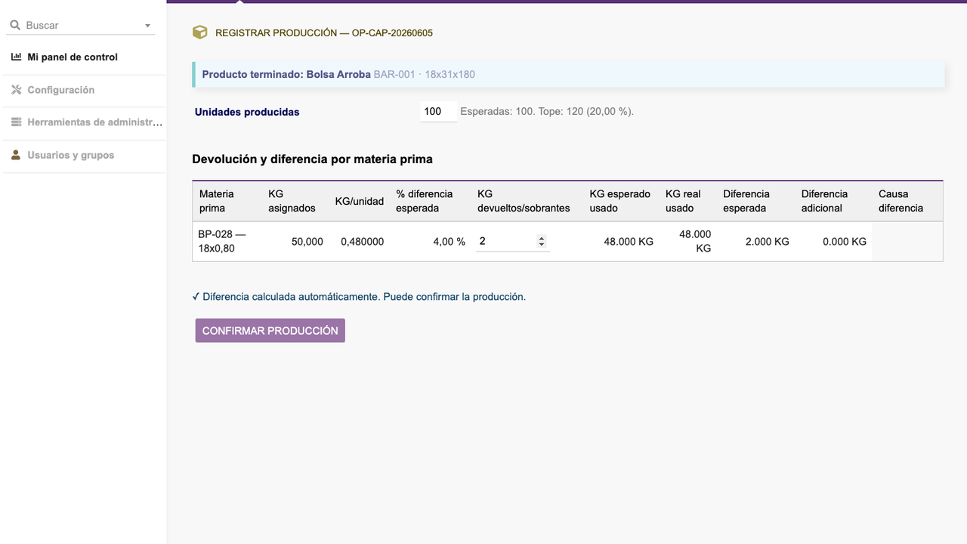The height and width of the screenshot is (544, 967).
Task: Click the 50,000 KG asignados value
Action: point(307,242)
